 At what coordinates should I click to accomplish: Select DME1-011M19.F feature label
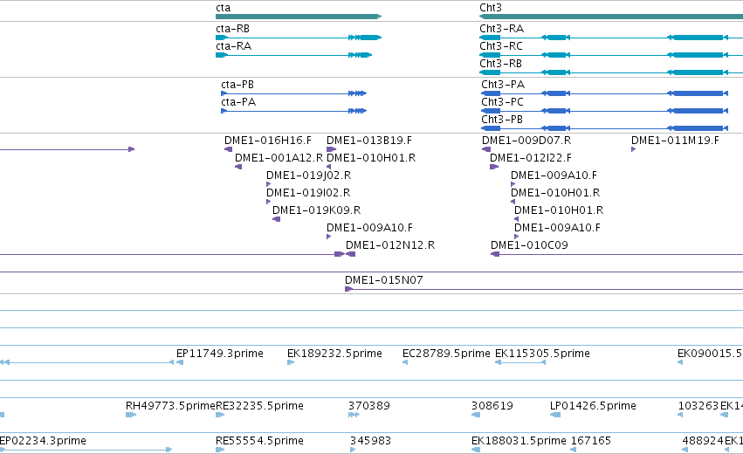[x=675, y=141]
